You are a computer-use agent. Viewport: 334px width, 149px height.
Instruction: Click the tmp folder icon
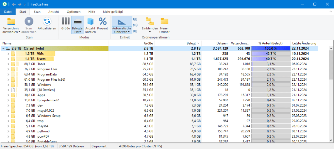coord(13,121)
